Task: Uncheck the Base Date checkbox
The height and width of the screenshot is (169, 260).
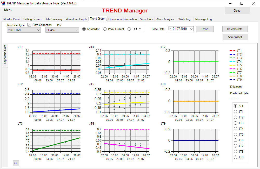Action: (170, 29)
